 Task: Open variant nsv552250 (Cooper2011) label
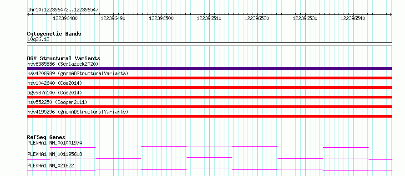(x=57, y=102)
